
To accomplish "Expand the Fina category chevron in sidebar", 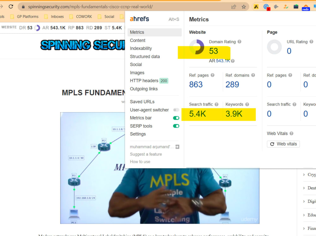I will 304,228.
